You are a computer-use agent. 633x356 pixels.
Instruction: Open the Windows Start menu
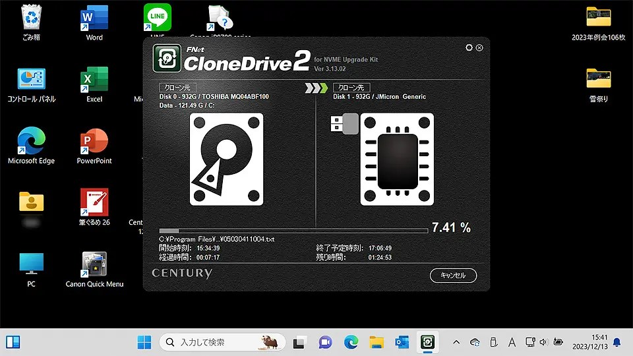[x=144, y=342]
